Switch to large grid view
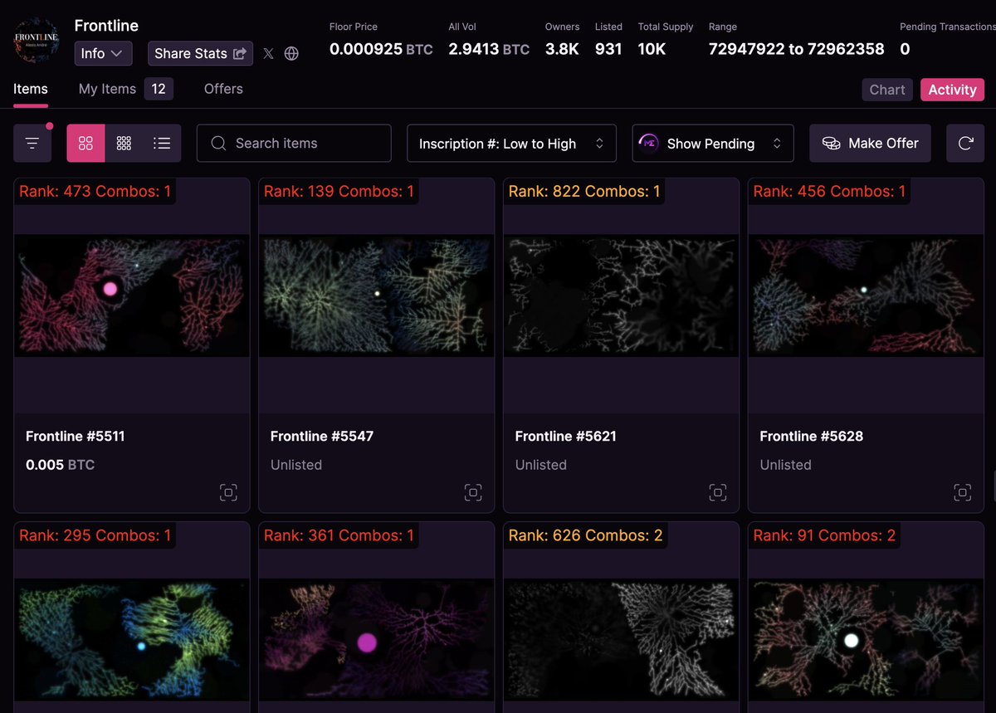Viewport: 996px width, 713px height. (x=85, y=144)
